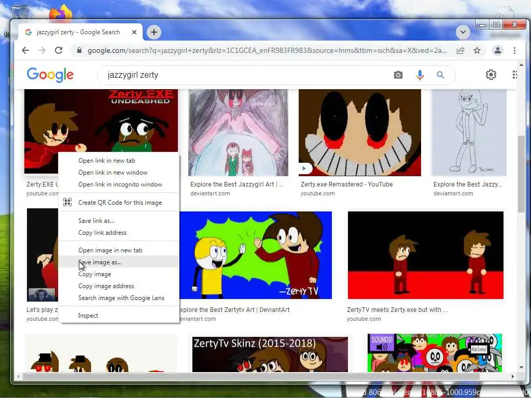
Task: Choose Inspect from context menu
Action: (x=119, y=316)
